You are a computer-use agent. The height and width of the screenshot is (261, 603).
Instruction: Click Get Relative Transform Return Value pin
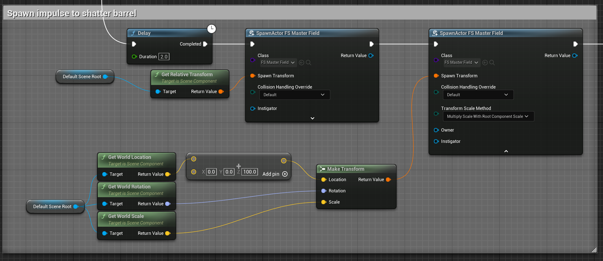(221, 92)
